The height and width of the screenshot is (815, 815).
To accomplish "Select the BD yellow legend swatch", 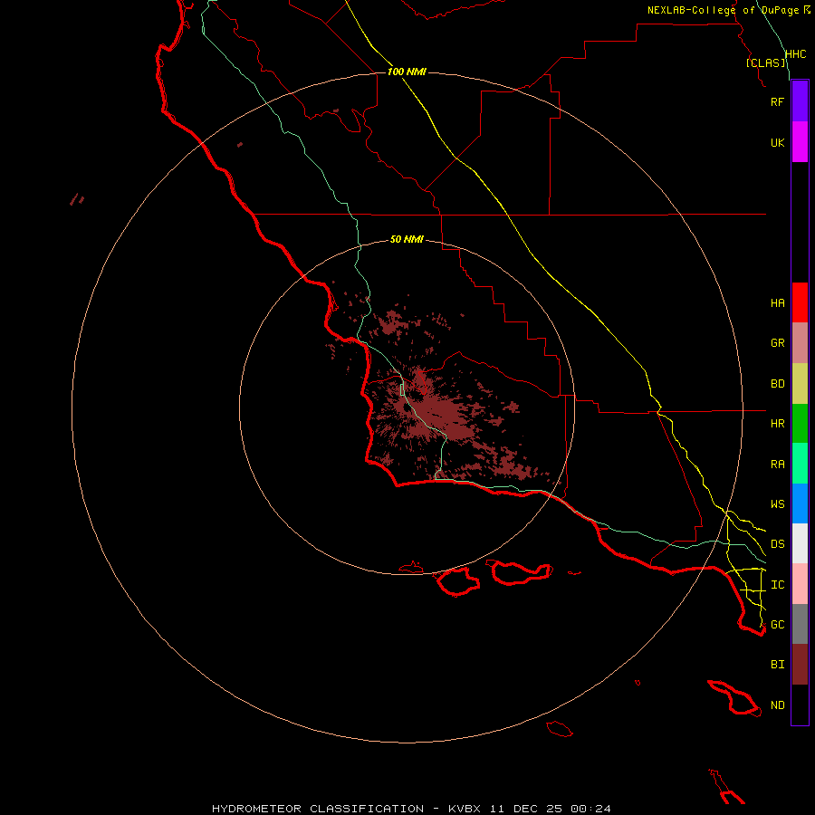I will (800, 384).
